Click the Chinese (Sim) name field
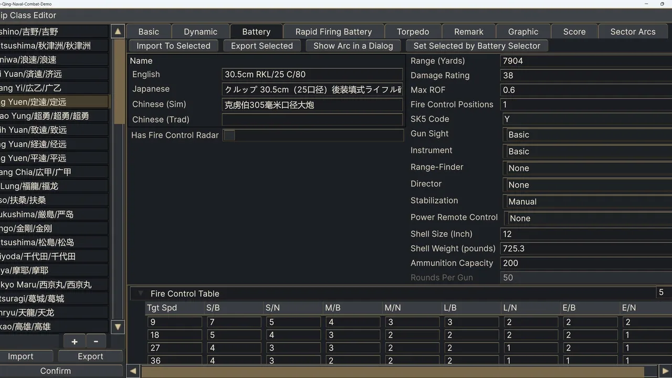The width and height of the screenshot is (672, 378). [312, 104]
